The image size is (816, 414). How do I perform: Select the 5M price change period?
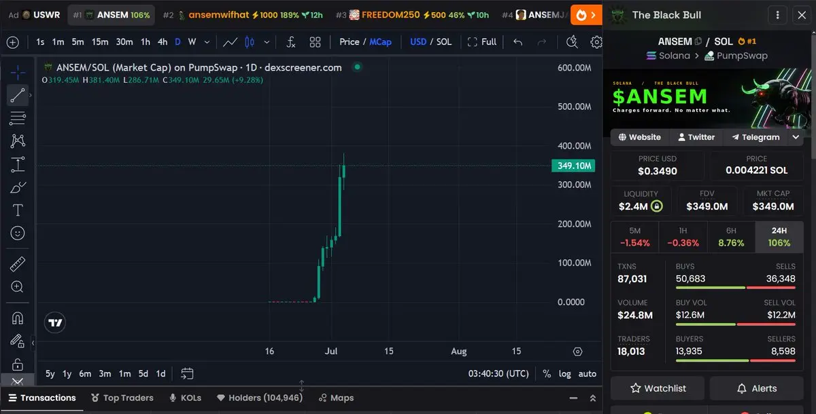click(634, 237)
